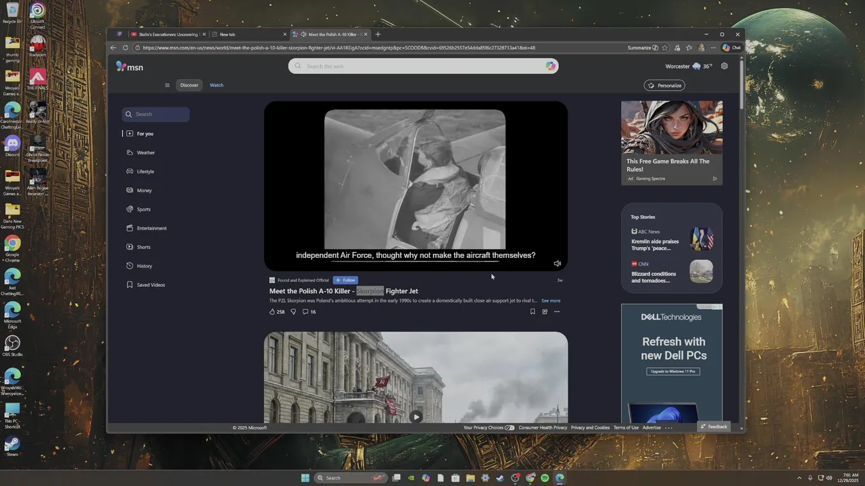
Task: Show hidden system tray icons chevron
Action: tap(799, 478)
